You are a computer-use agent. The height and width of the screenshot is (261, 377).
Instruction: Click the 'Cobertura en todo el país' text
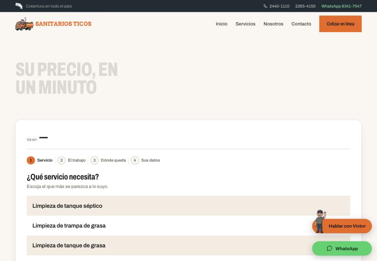49,6
